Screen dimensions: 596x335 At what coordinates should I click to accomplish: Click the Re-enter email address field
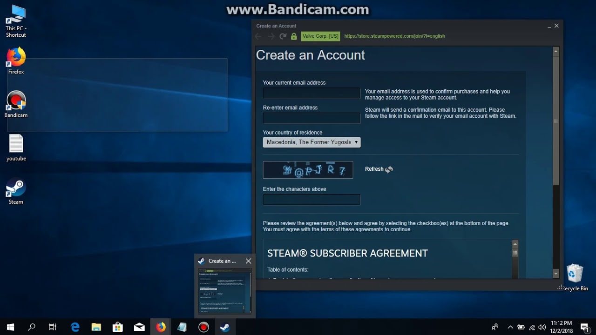tap(312, 118)
